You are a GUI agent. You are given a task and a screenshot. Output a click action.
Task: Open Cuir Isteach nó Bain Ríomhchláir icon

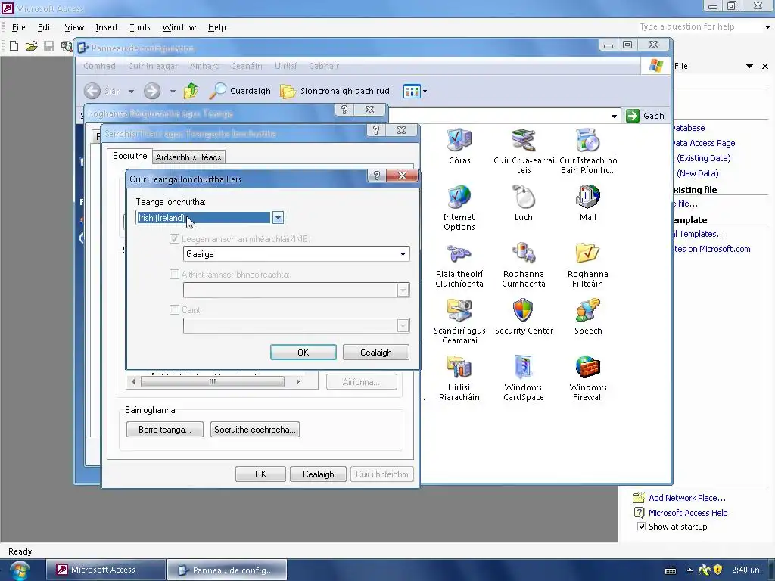click(x=587, y=151)
